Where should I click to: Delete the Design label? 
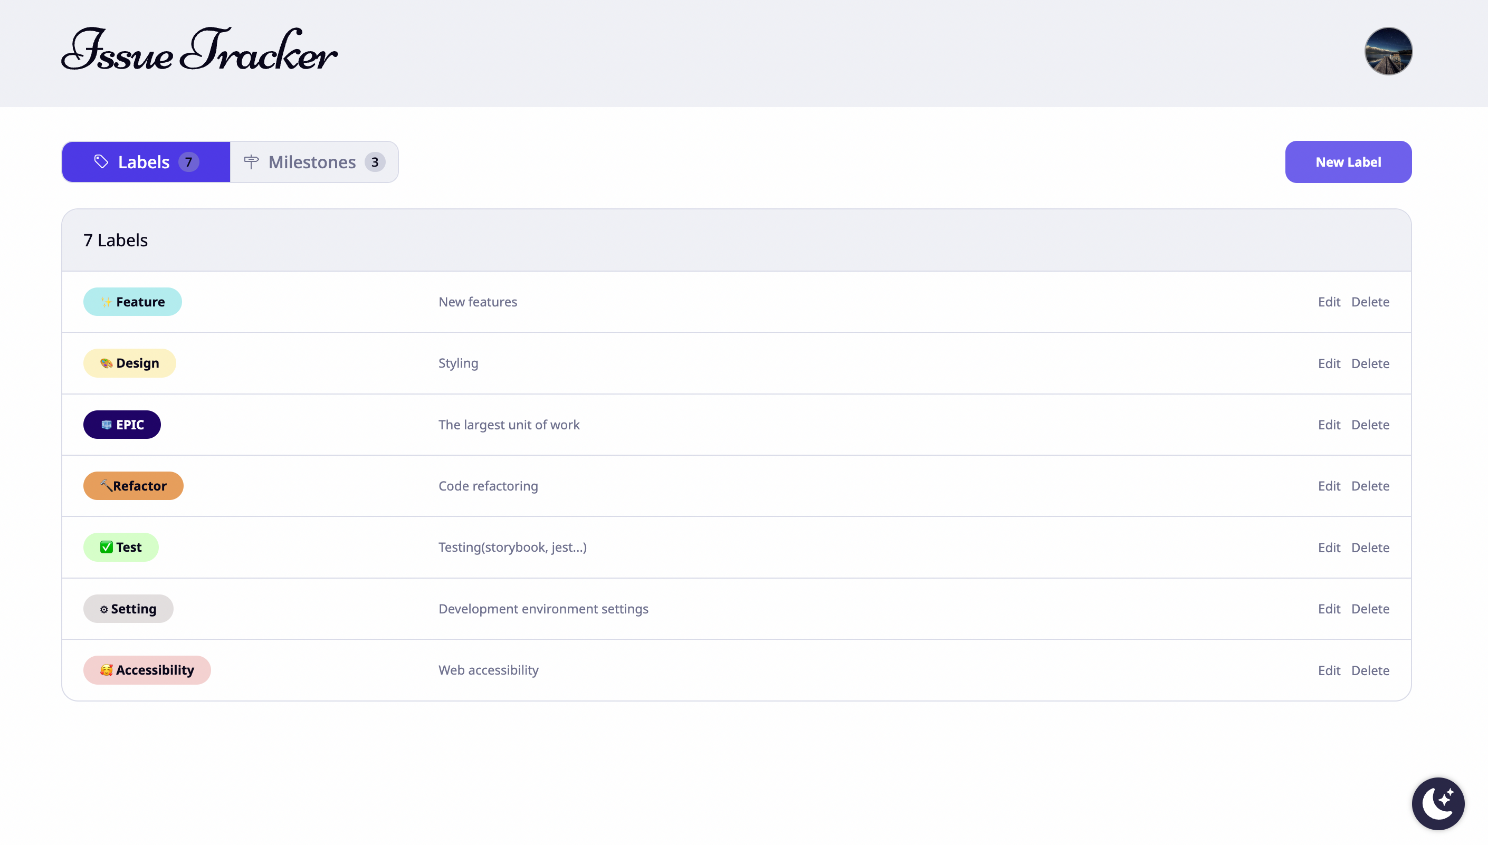coord(1370,363)
